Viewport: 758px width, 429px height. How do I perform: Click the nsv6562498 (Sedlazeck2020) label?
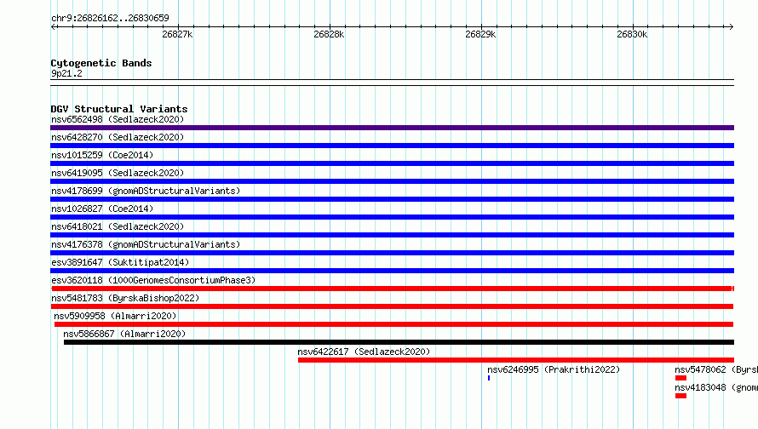(x=118, y=119)
